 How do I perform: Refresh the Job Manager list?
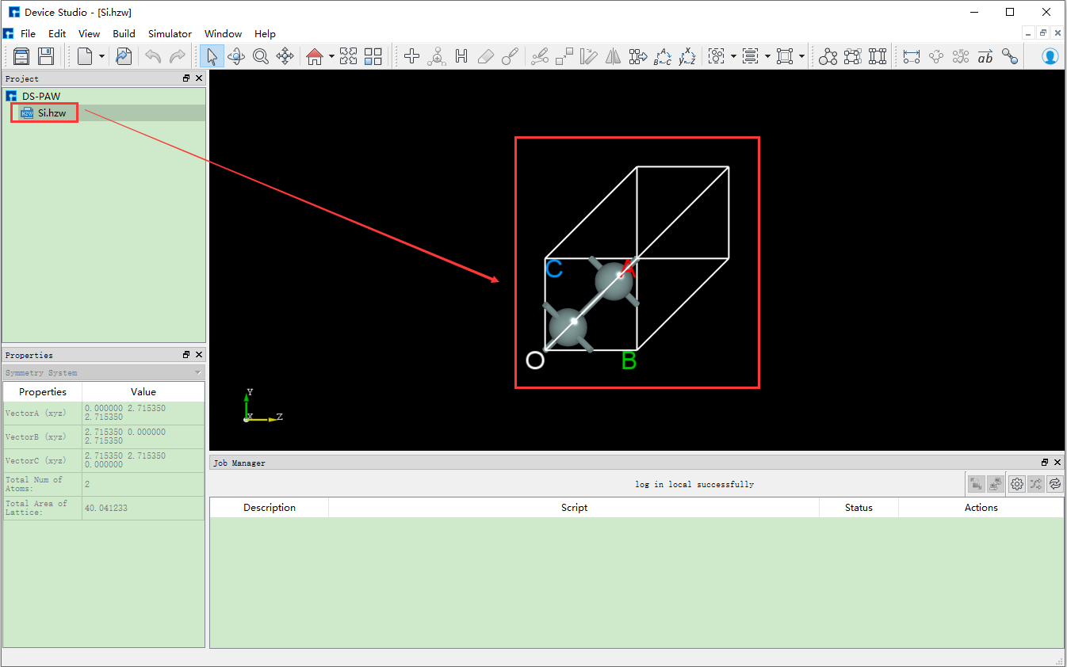pyautogui.click(x=1054, y=483)
